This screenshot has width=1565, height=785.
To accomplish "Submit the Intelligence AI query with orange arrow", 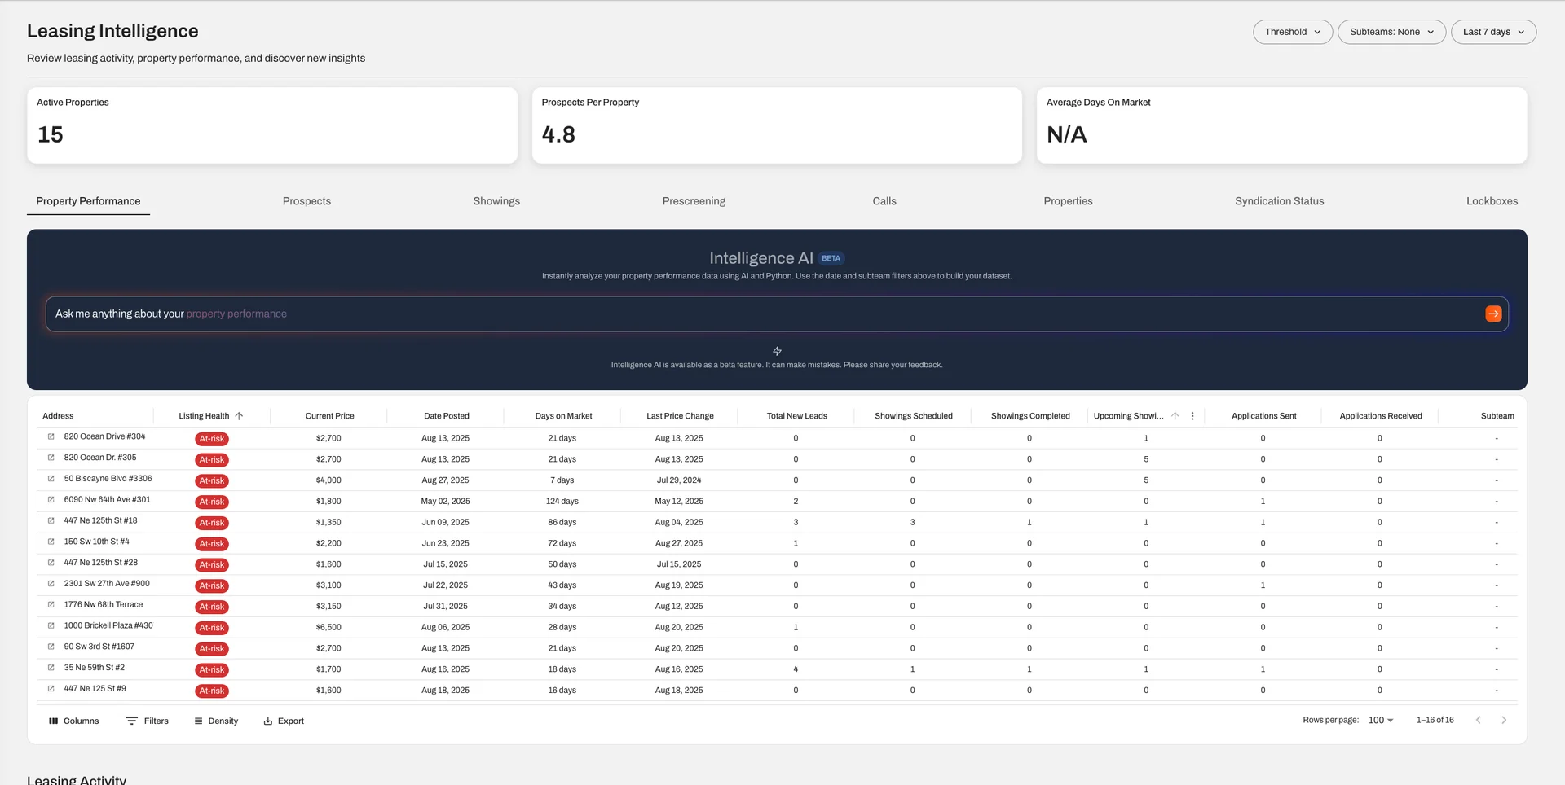I will coord(1493,314).
